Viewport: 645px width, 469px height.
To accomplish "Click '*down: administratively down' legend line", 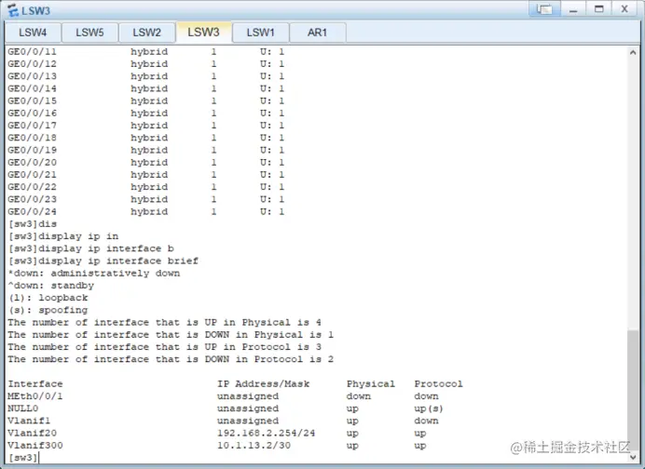I will tap(94, 274).
